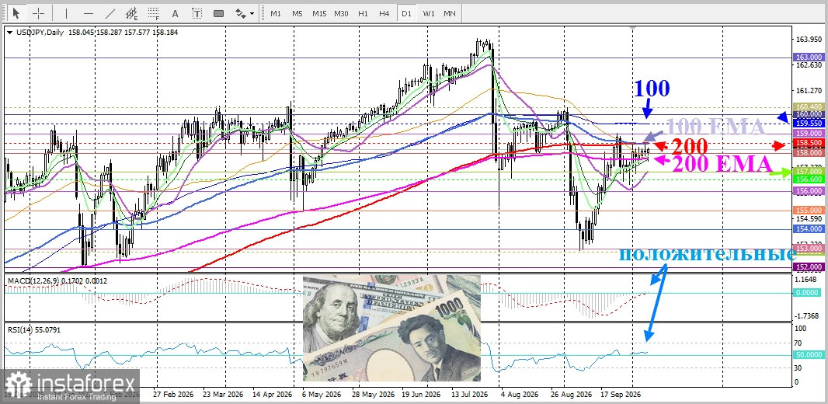Switch to M1 timeframe
Image resolution: width=828 pixels, height=404 pixels.
coord(276,13)
